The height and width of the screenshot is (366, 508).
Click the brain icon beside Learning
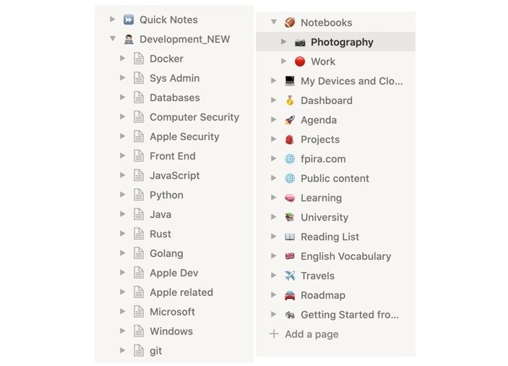(290, 198)
